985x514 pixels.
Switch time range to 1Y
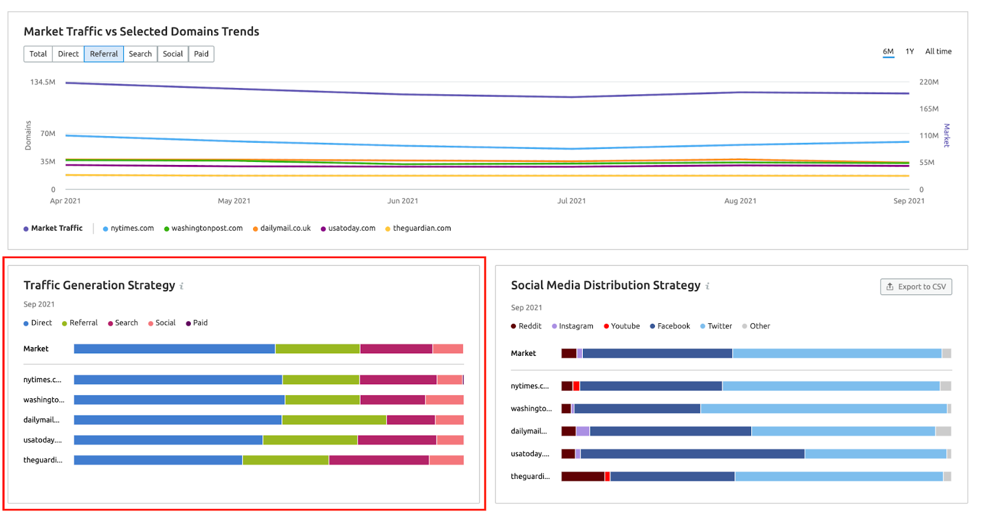[x=910, y=52]
